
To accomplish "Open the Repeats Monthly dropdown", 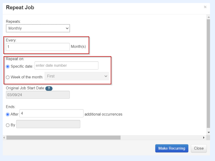I will coord(38,28).
